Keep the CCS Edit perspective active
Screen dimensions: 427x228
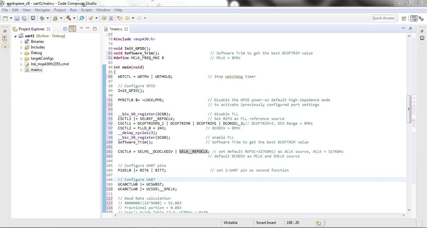coord(414,18)
